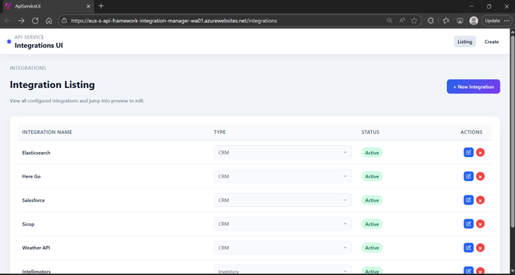The width and height of the screenshot is (515, 275).
Task: Open type dropdown for Elasticsearch
Action: [283, 152]
